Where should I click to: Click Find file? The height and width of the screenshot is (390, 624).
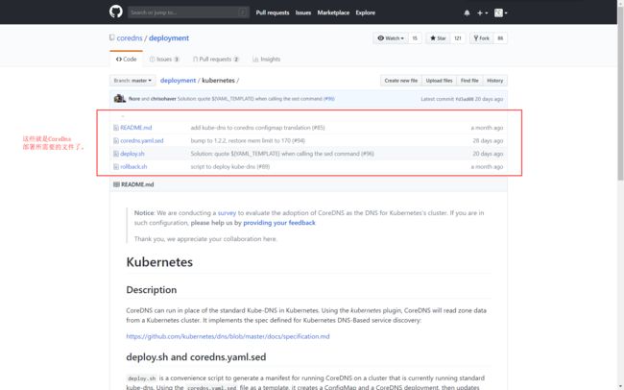coord(469,81)
